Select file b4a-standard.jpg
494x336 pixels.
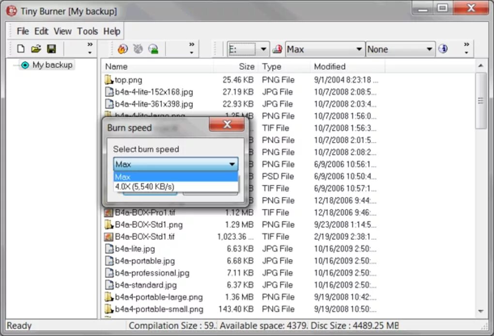pyautogui.click(x=146, y=285)
